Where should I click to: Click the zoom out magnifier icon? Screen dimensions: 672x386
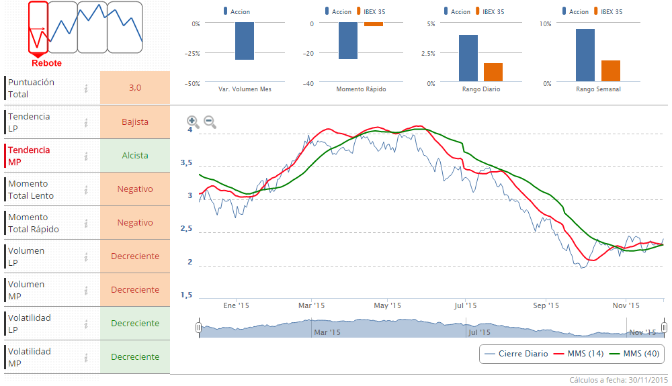click(210, 122)
